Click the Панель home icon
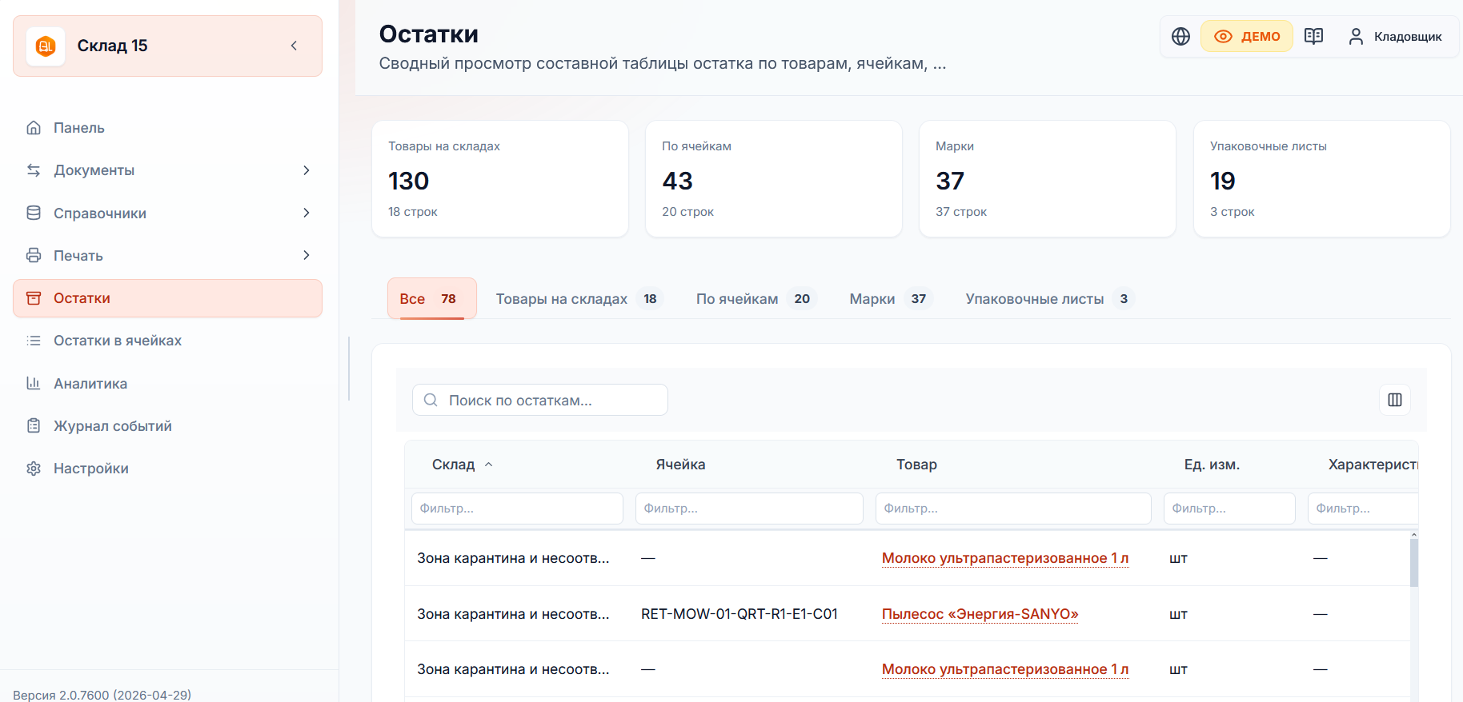The width and height of the screenshot is (1463, 702). (x=34, y=128)
